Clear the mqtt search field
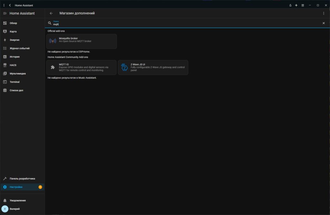The width and height of the screenshot is (330, 215). coord(324,23)
